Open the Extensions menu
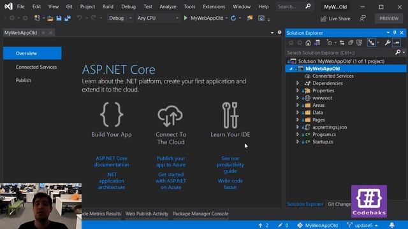 [x=214, y=6]
